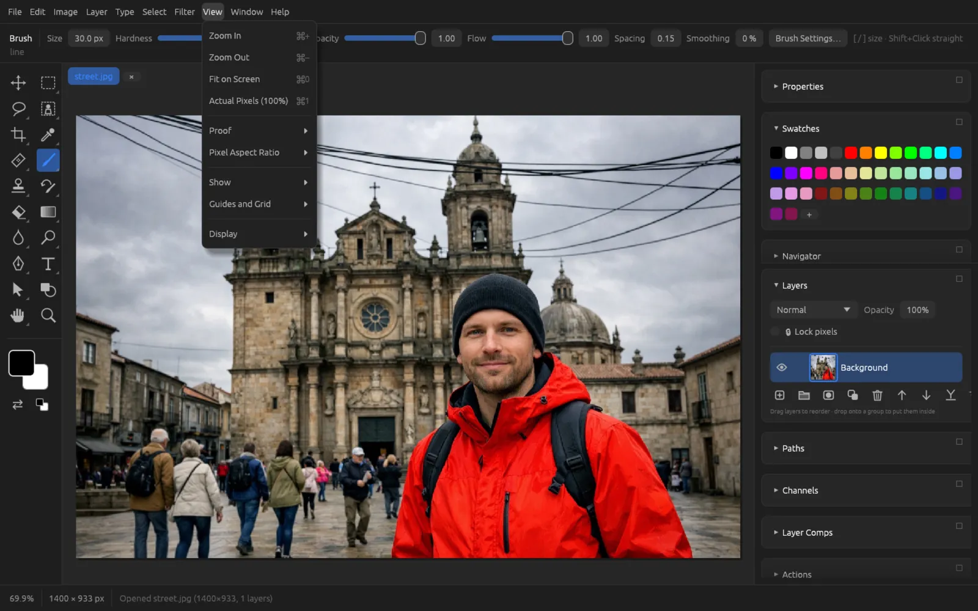Toggle the Properties panel float square
Viewport: 978px width, 611px height.
959,80
